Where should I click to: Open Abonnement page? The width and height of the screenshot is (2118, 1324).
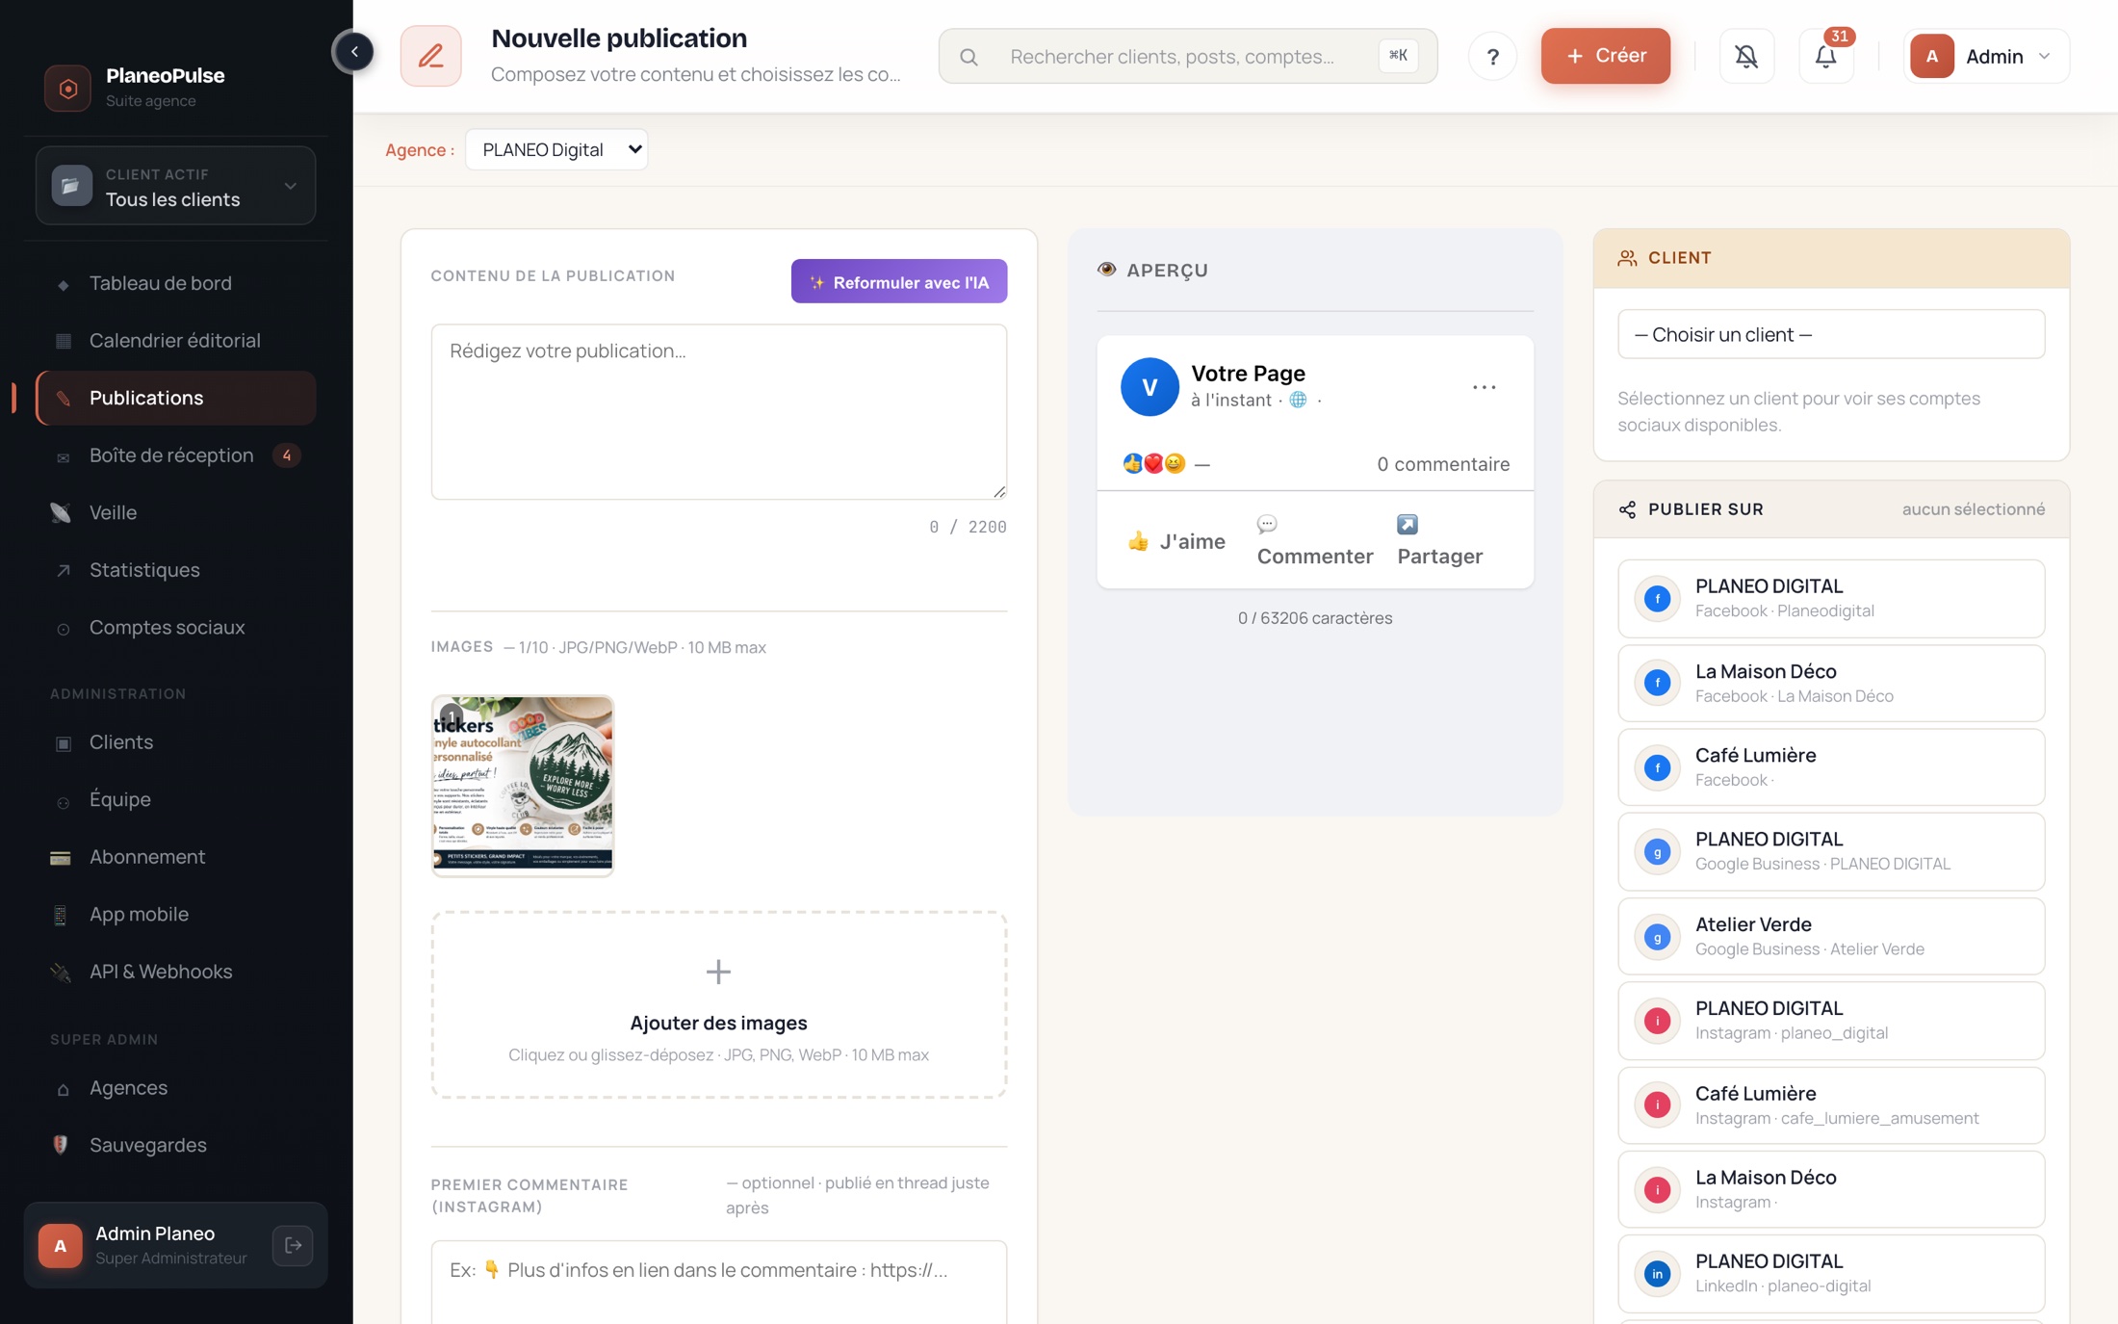pos(175,857)
